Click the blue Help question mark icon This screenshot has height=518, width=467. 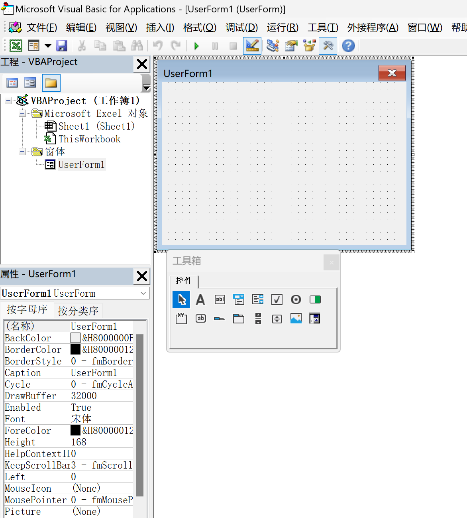click(x=349, y=46)
